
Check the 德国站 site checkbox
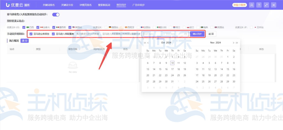click(106, 27)
